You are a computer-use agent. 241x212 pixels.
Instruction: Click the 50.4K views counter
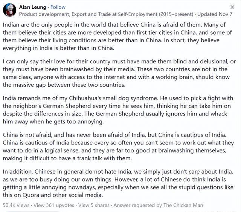[x=16, y=205]
